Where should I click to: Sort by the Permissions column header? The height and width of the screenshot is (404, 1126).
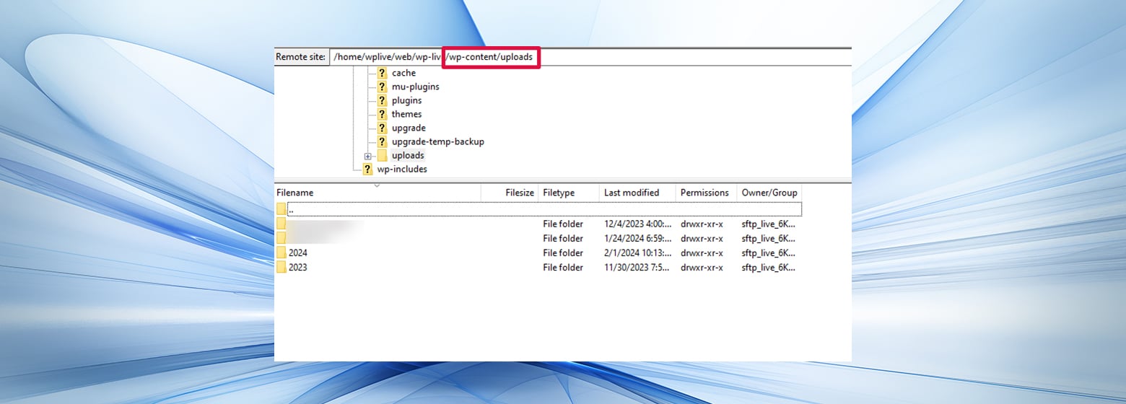(x=706, y=193)
